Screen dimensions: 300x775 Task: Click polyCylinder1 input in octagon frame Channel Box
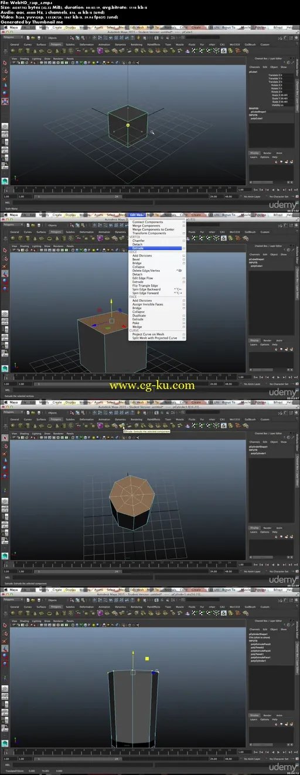click(x=259, y=454)
